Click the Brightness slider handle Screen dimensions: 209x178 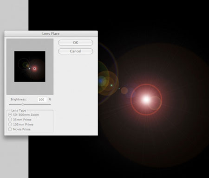[x=23, y=104]
